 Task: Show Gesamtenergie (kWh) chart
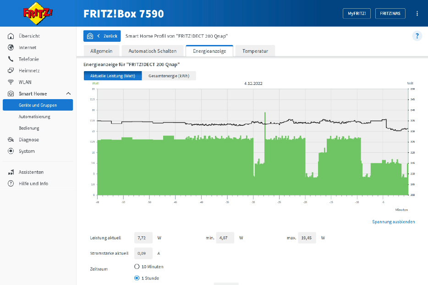(x=169, y=76)
